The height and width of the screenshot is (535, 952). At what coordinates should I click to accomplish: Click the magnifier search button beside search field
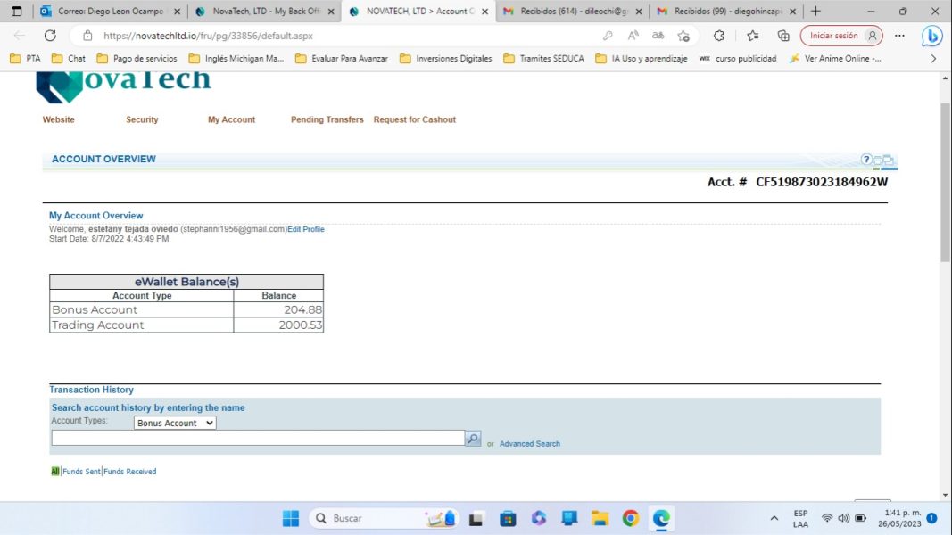pos(472,438)
